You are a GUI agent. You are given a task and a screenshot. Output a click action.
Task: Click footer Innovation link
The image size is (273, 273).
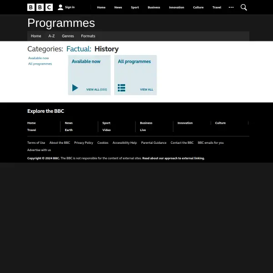tap(185, 123)
